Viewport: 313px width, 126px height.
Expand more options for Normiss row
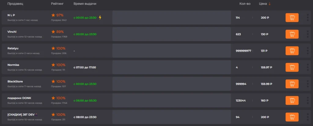(307, 67)
